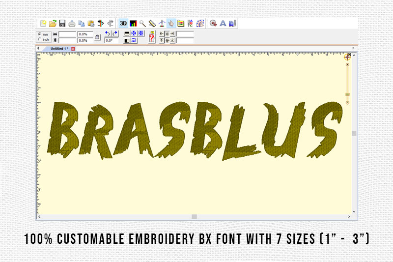Screen dimensions: 393x262
Task: Click the colorful undo stitch icon
Action: [101, 24]
